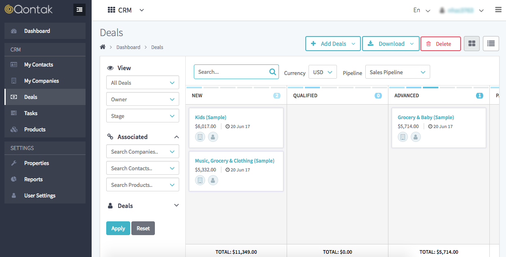Open the user account dropdown
The image size is (506, 257).
pos(462,11)
